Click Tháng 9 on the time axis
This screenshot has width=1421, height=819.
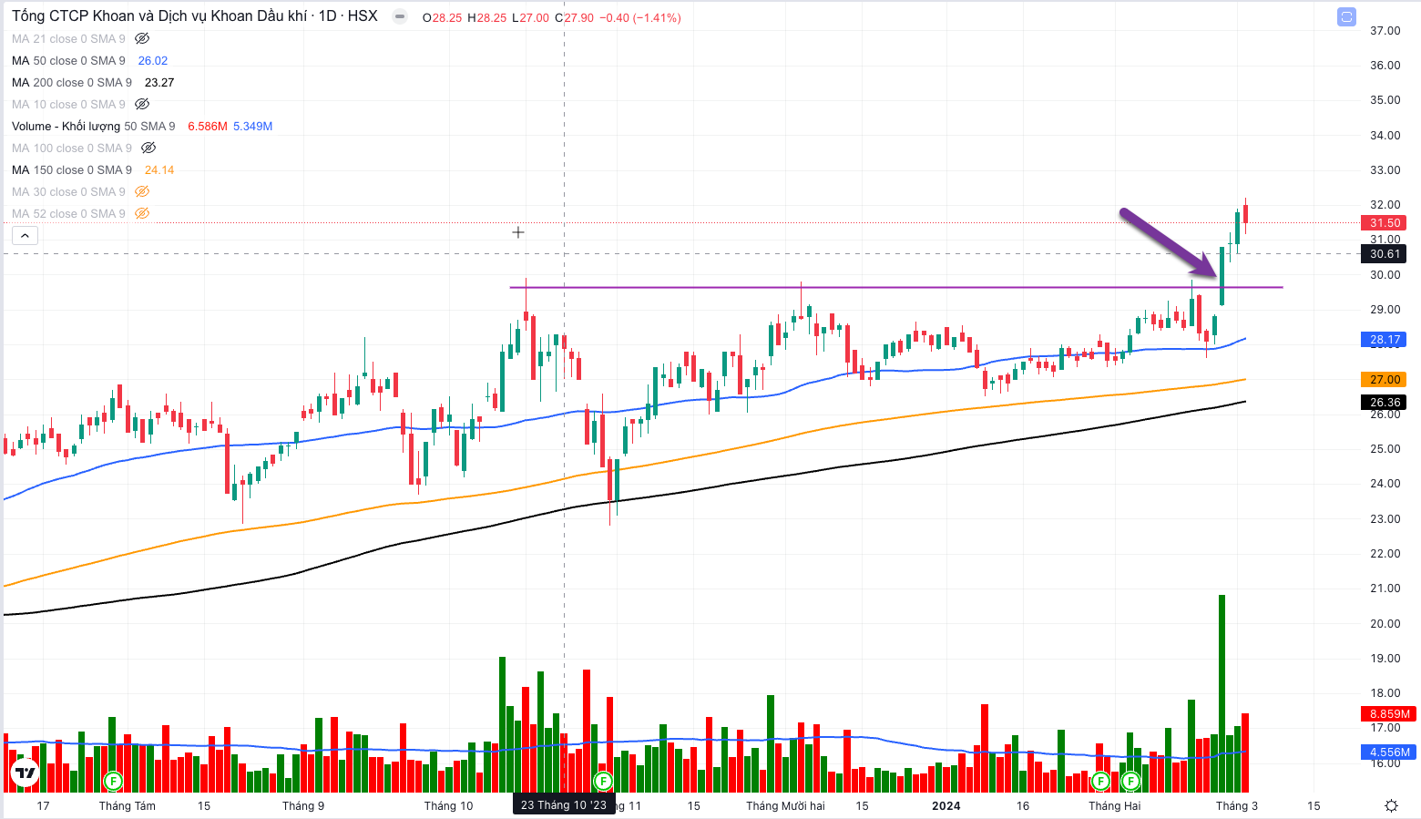tap(303, 806)
